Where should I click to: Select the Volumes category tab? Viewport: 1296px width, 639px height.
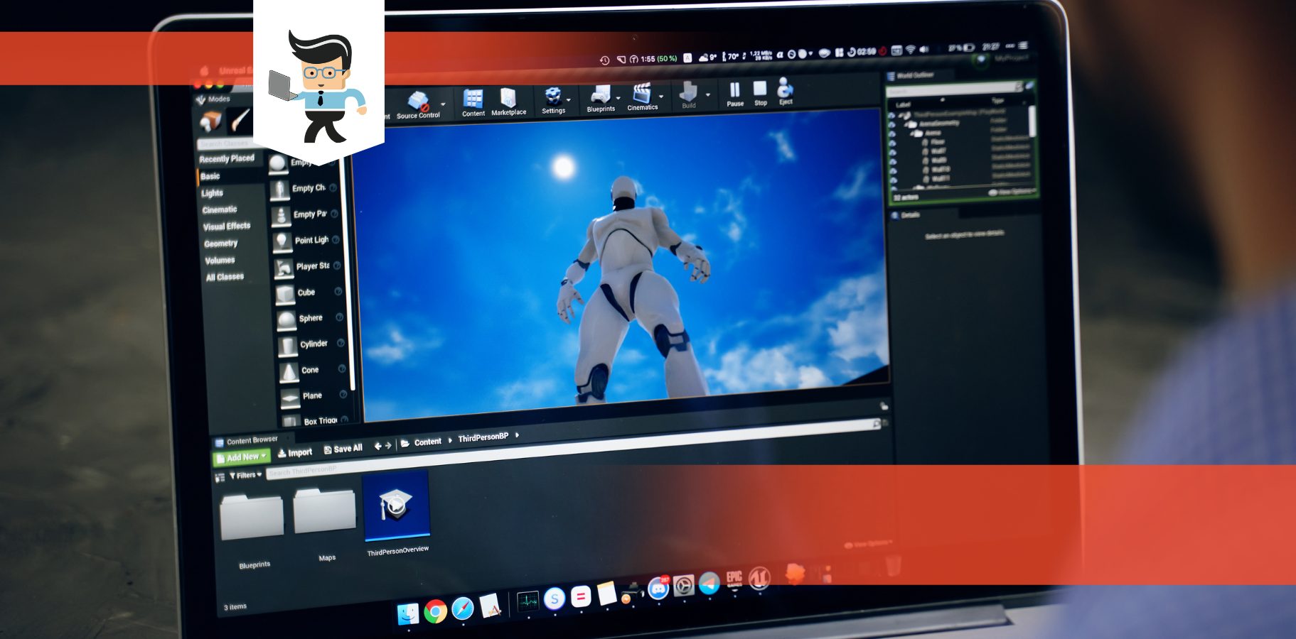(220, 261)
